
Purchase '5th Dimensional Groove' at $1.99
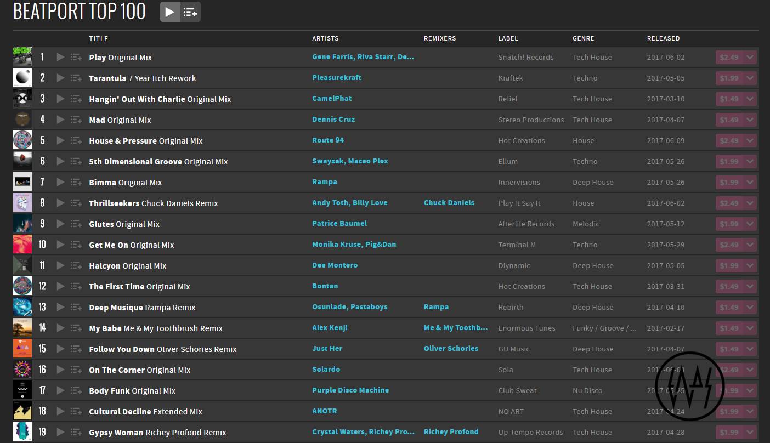point(729,161)
